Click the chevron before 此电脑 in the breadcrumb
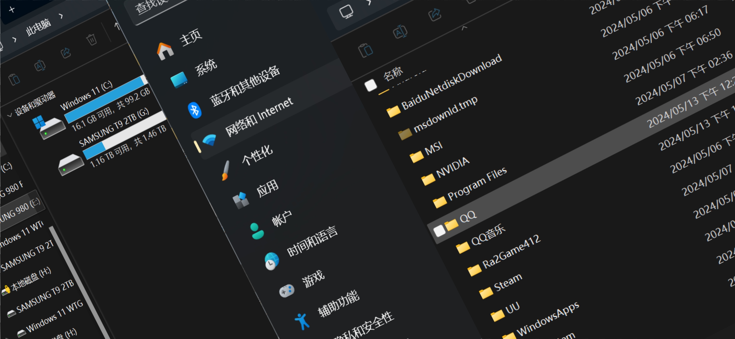 pyautogui.click(x=14, y=40)
